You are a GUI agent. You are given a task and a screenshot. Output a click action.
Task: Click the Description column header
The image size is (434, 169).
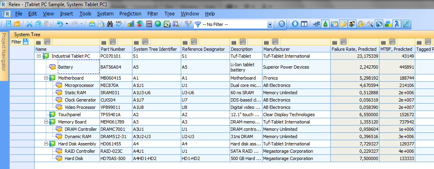click(246, 49)
